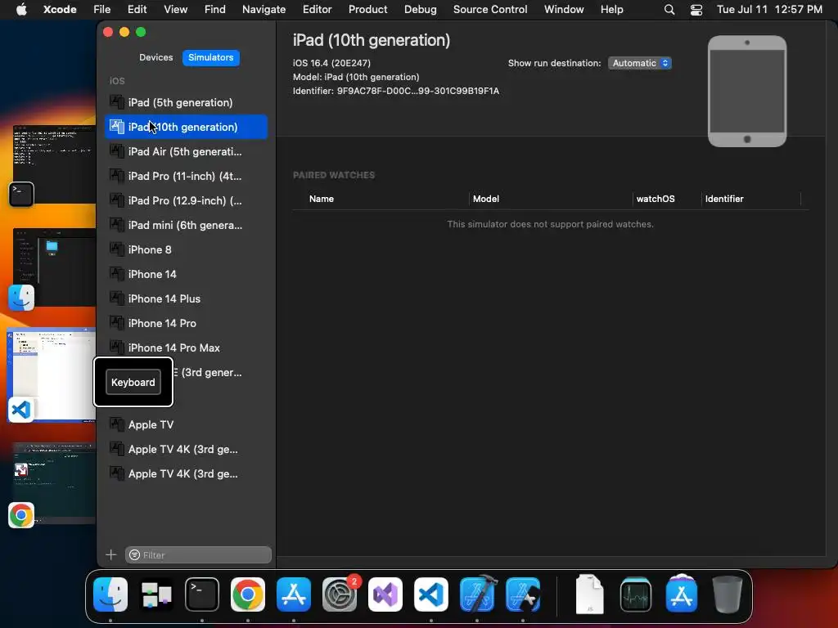
Task: Select iPad mini (6th generation) simulator
Action: [186, 226]
